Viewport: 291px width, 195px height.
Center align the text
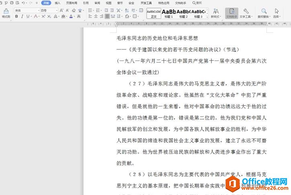pos(96,16)
